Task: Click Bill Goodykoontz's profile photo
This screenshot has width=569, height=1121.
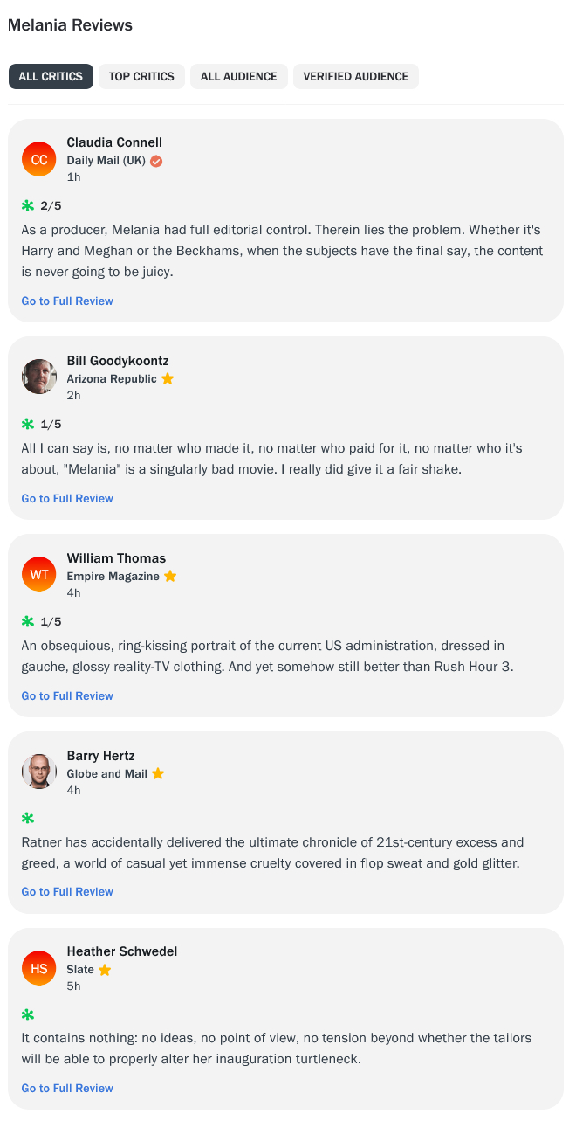Action: pyautogui.click(x=39, y=377)
